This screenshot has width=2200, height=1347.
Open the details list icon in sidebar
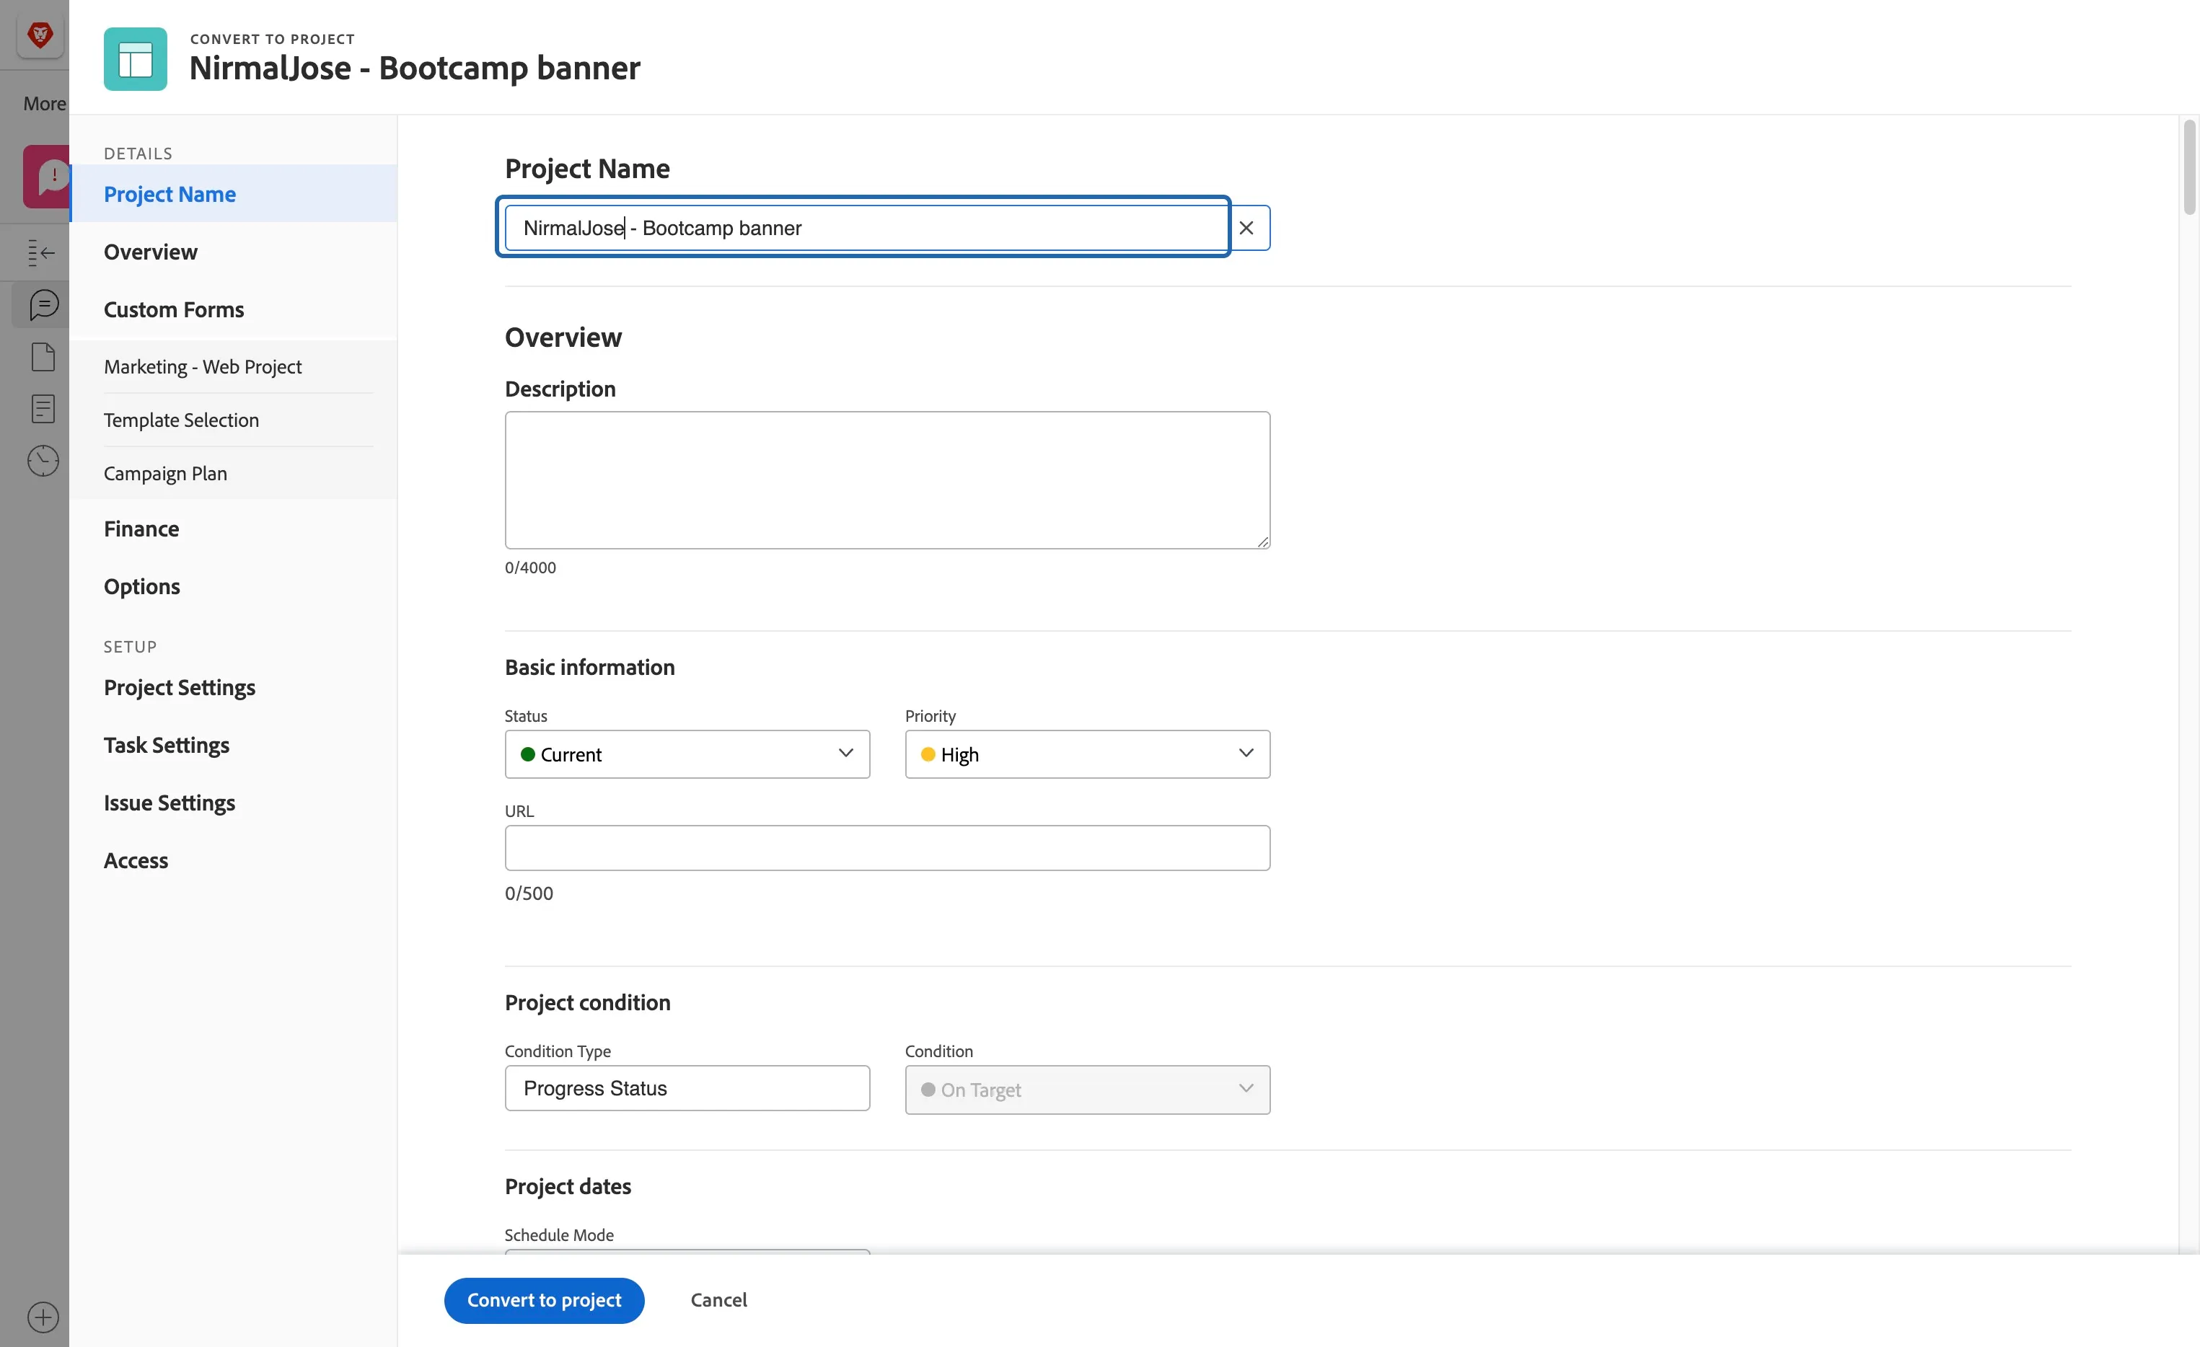[x=43, y=409]
